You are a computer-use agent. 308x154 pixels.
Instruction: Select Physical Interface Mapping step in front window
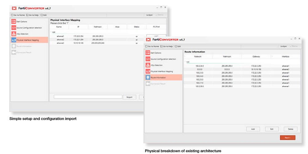click(164, 71)
